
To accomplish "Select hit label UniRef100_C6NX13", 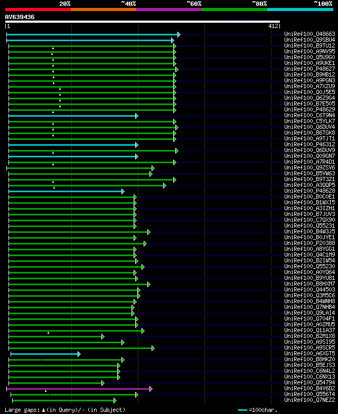I will (309, 377).
